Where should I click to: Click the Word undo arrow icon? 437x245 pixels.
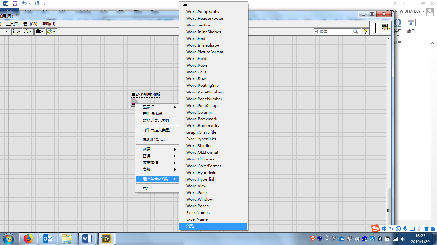(24, 4)
